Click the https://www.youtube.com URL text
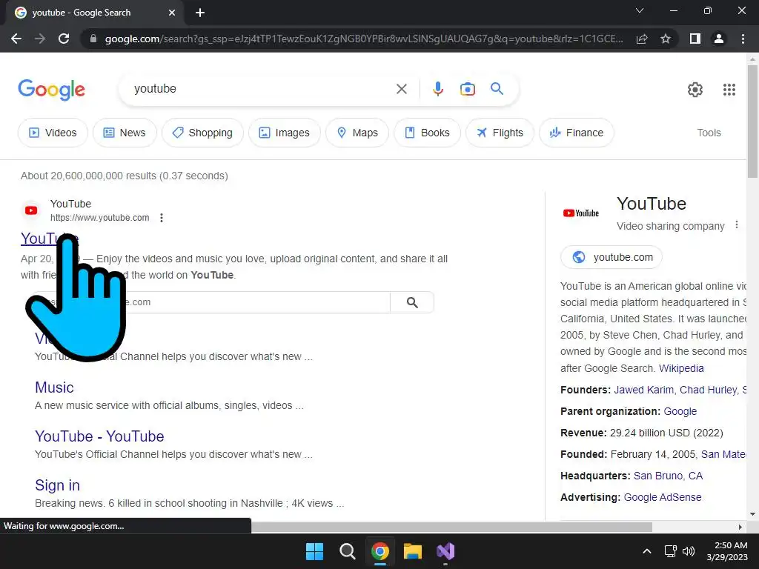Image resolution: width=759 pixels, height=569 pixels. pyautogui.click(x=100, y=218)
